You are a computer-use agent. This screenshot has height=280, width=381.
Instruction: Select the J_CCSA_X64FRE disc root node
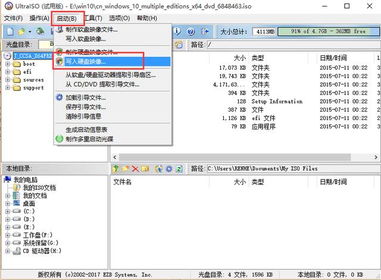pyautogui.click(x=33, y=56)
